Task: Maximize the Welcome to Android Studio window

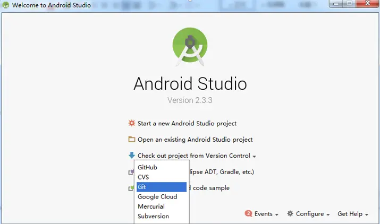Action: pyautogui.click(x=349, y=4)
